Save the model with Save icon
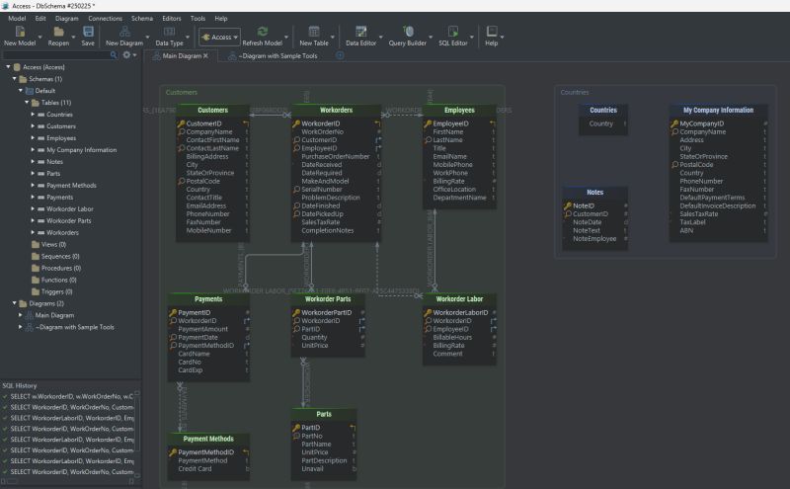790x489 pixels. point(88,32)
